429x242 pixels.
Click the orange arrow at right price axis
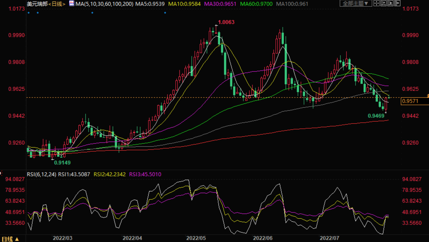tap(428, 96)
